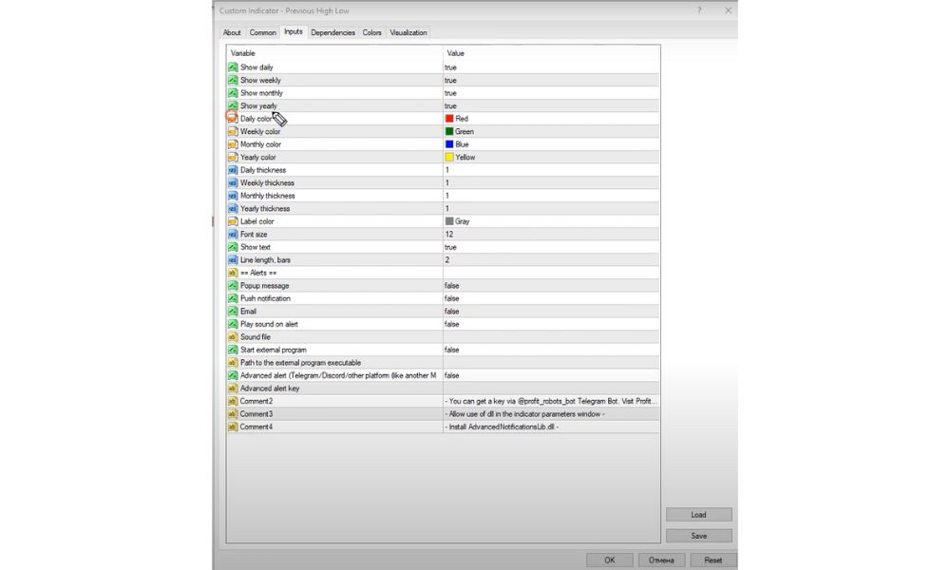Click the icon next to Label color
The image size is (950, 570).
233,221
